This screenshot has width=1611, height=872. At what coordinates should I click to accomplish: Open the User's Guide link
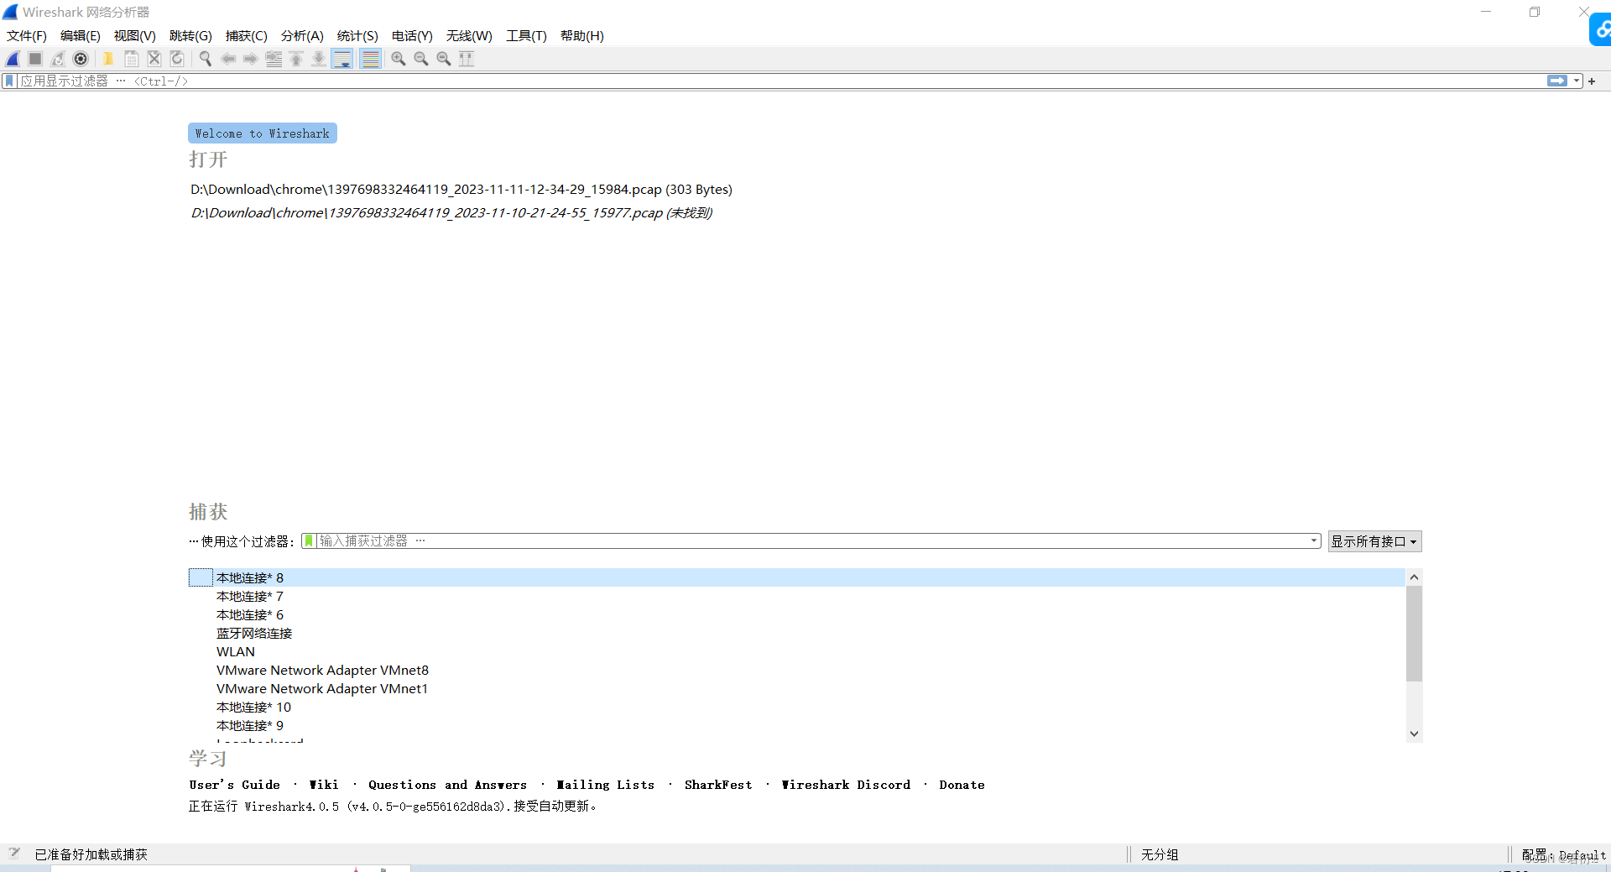click(x=234, y=785)
